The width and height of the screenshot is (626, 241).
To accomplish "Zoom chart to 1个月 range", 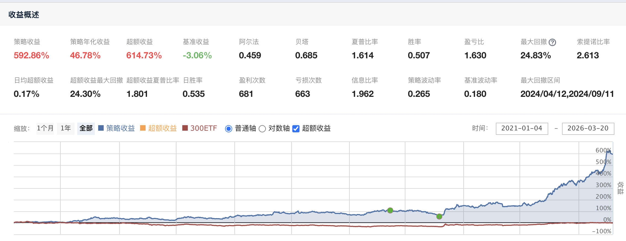I will 45,128.
